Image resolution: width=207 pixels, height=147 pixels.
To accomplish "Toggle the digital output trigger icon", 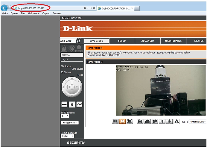I will (x=177, y=122).
